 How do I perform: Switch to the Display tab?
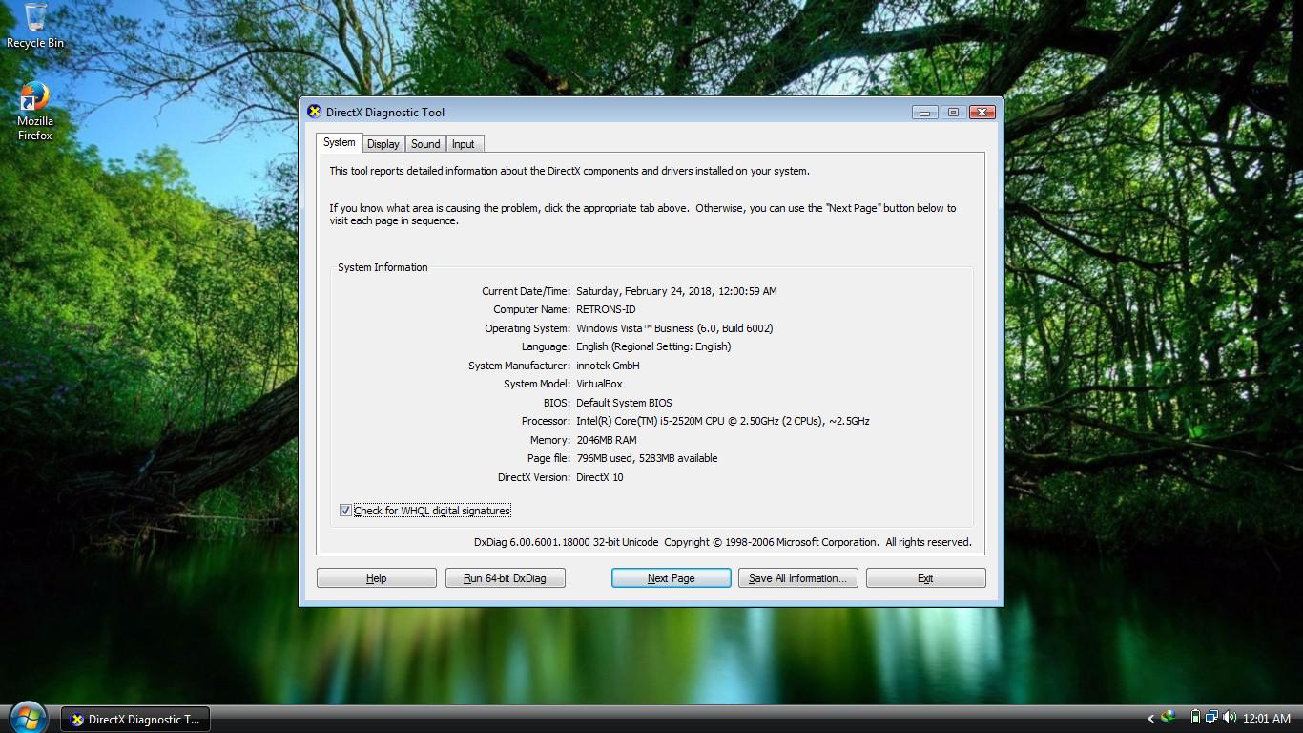pyautogui.click(x=383, y=144)
